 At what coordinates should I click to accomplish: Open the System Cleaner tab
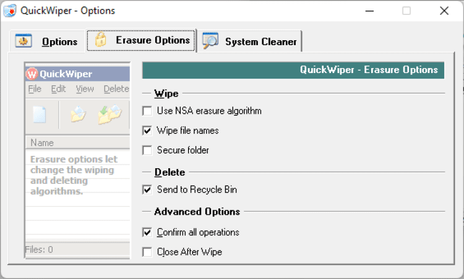(260, 42)
